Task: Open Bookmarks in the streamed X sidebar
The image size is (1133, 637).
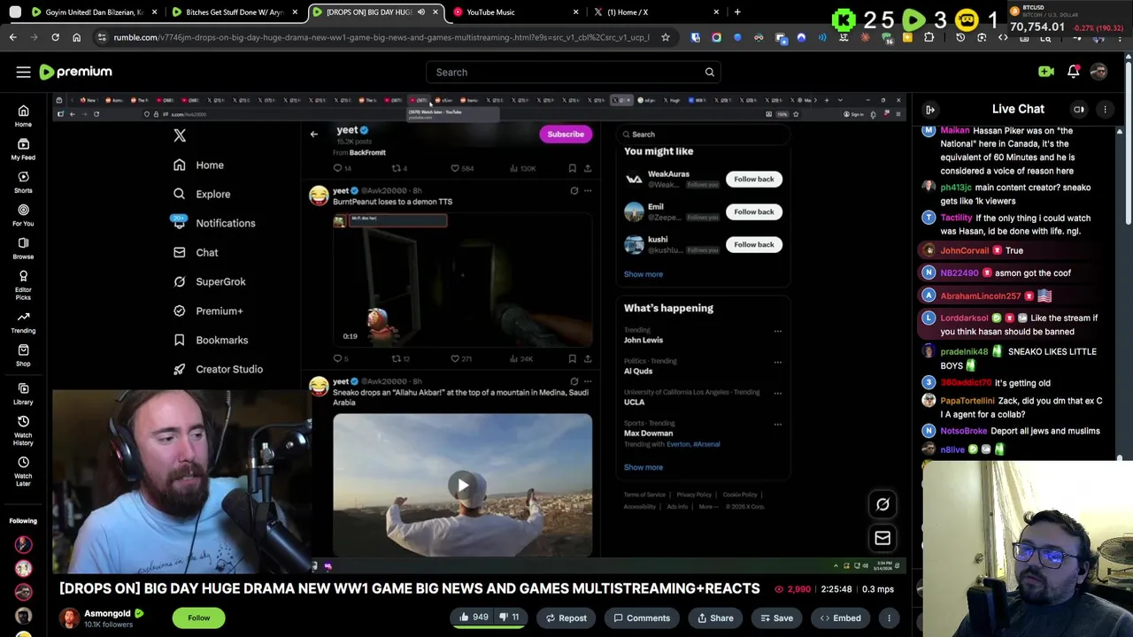Action: tap(212, 340)
